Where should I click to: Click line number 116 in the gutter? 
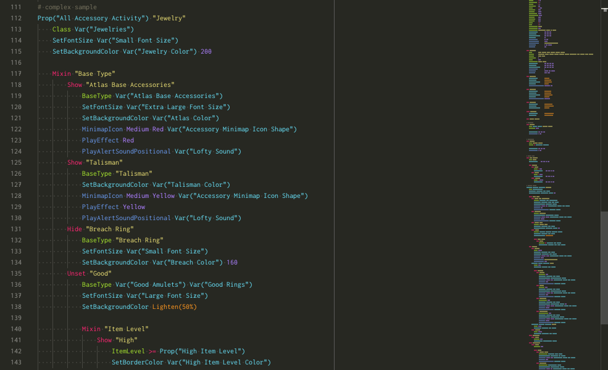16,63
